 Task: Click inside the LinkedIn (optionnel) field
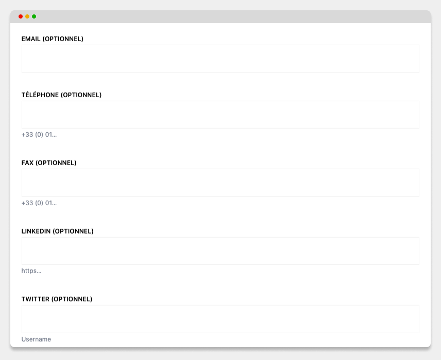tap(220, 251)
